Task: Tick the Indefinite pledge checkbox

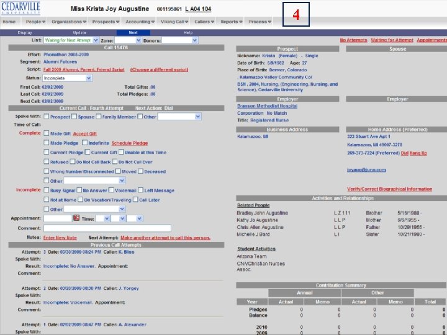Action: tap(84, 143)
